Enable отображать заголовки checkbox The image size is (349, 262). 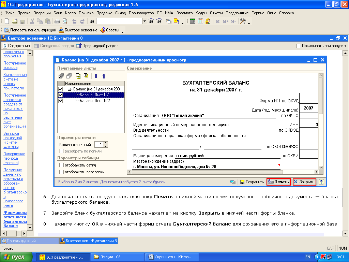click(x=61, y=172)
